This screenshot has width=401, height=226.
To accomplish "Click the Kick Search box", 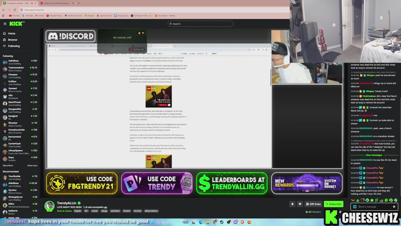I will click(200, 24).
